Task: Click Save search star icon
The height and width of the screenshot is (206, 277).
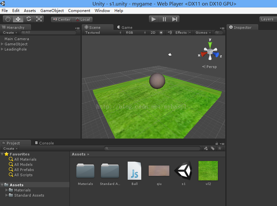Action: (x=219, y=148)
